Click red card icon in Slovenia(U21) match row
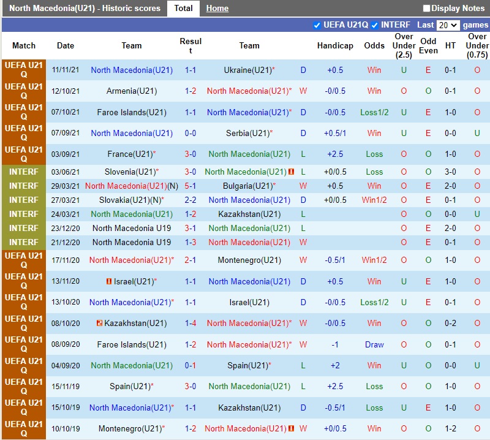The image size is (490, 440). 292,172
